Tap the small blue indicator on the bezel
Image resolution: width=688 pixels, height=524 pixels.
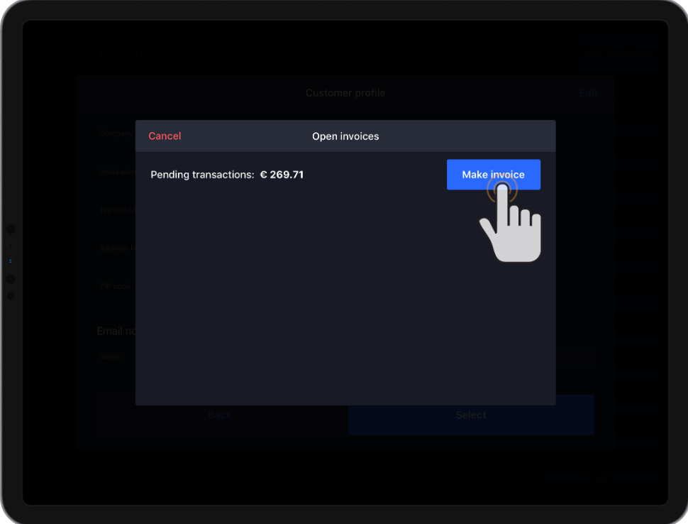pyautogui.click(x=11, y=261)
